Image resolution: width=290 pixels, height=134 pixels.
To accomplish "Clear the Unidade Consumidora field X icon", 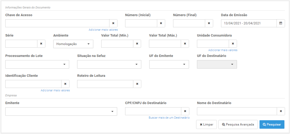I will coord(233,44).
